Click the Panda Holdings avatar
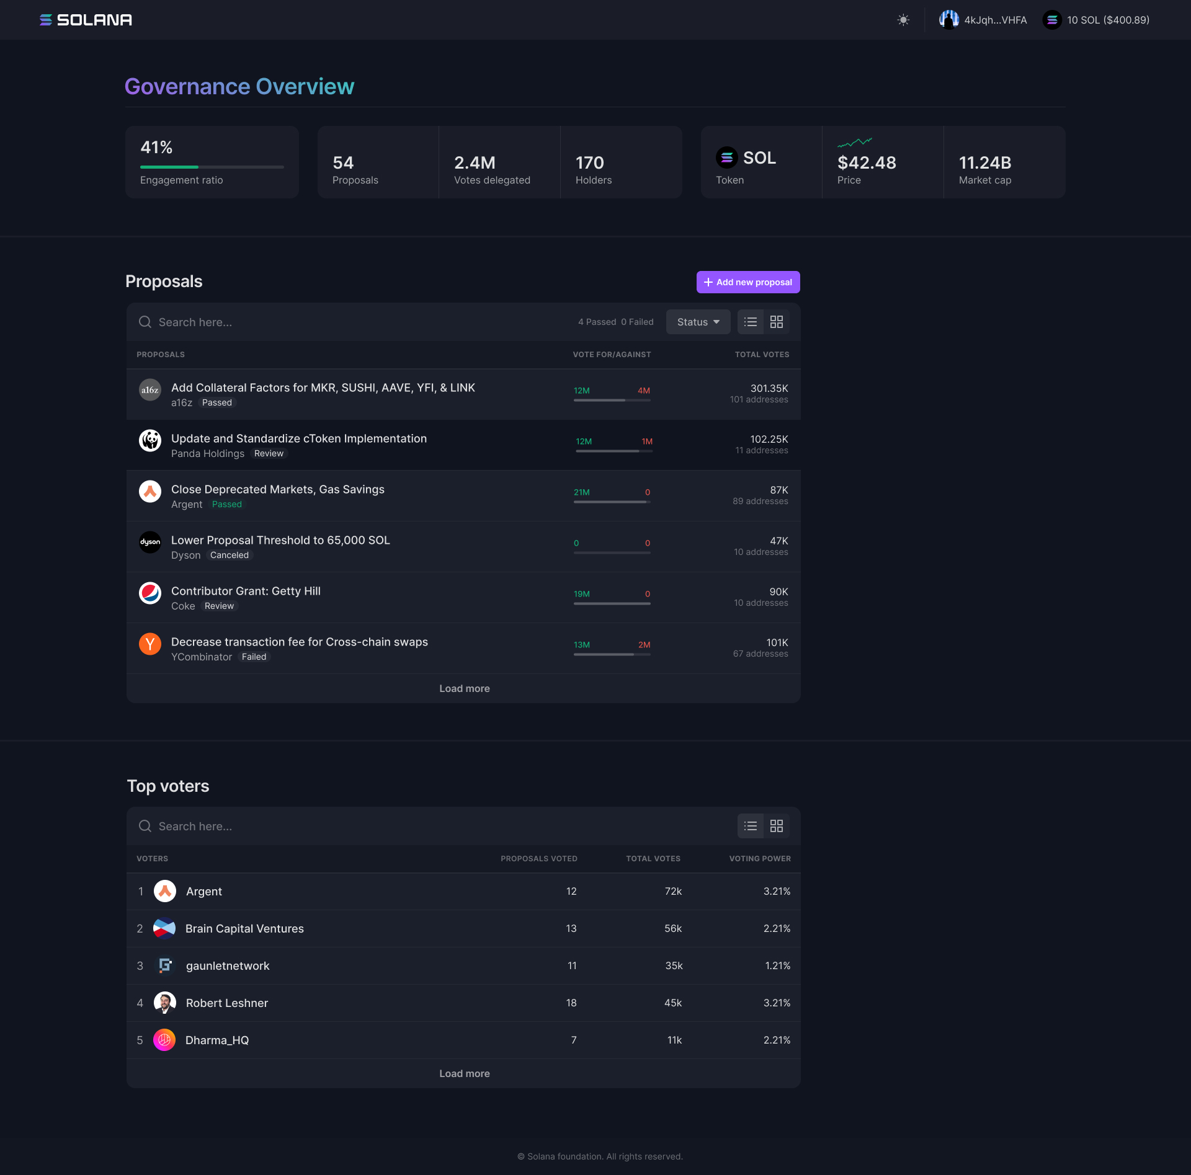Image resolution: width=1191 pixels, height=1175 pixels. coord(150,441)
